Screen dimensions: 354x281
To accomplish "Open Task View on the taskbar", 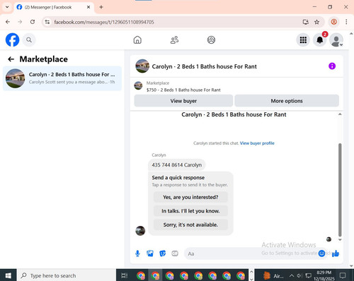I will pos(124,275).
